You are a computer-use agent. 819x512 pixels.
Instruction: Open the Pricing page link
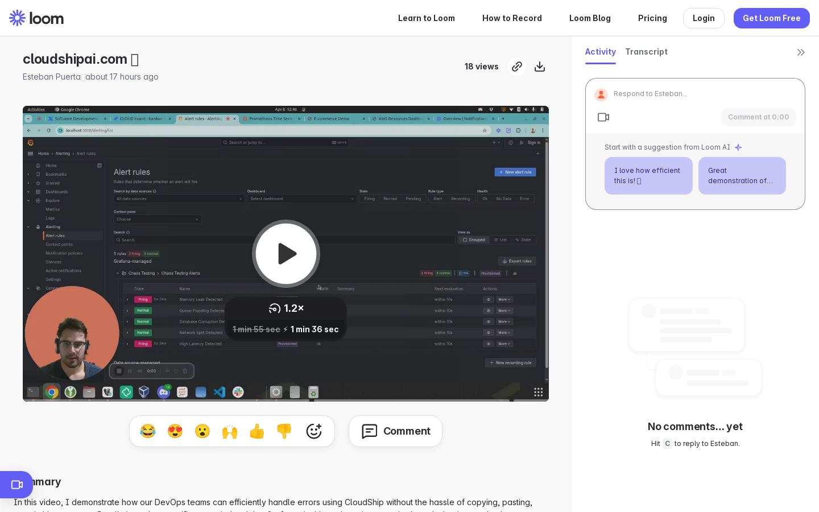[x=652, y=18]
